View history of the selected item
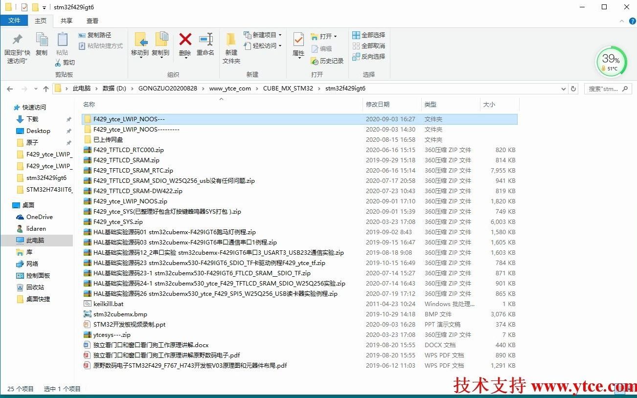This screenshot has height=398, width=637. (x=327, y=60)
